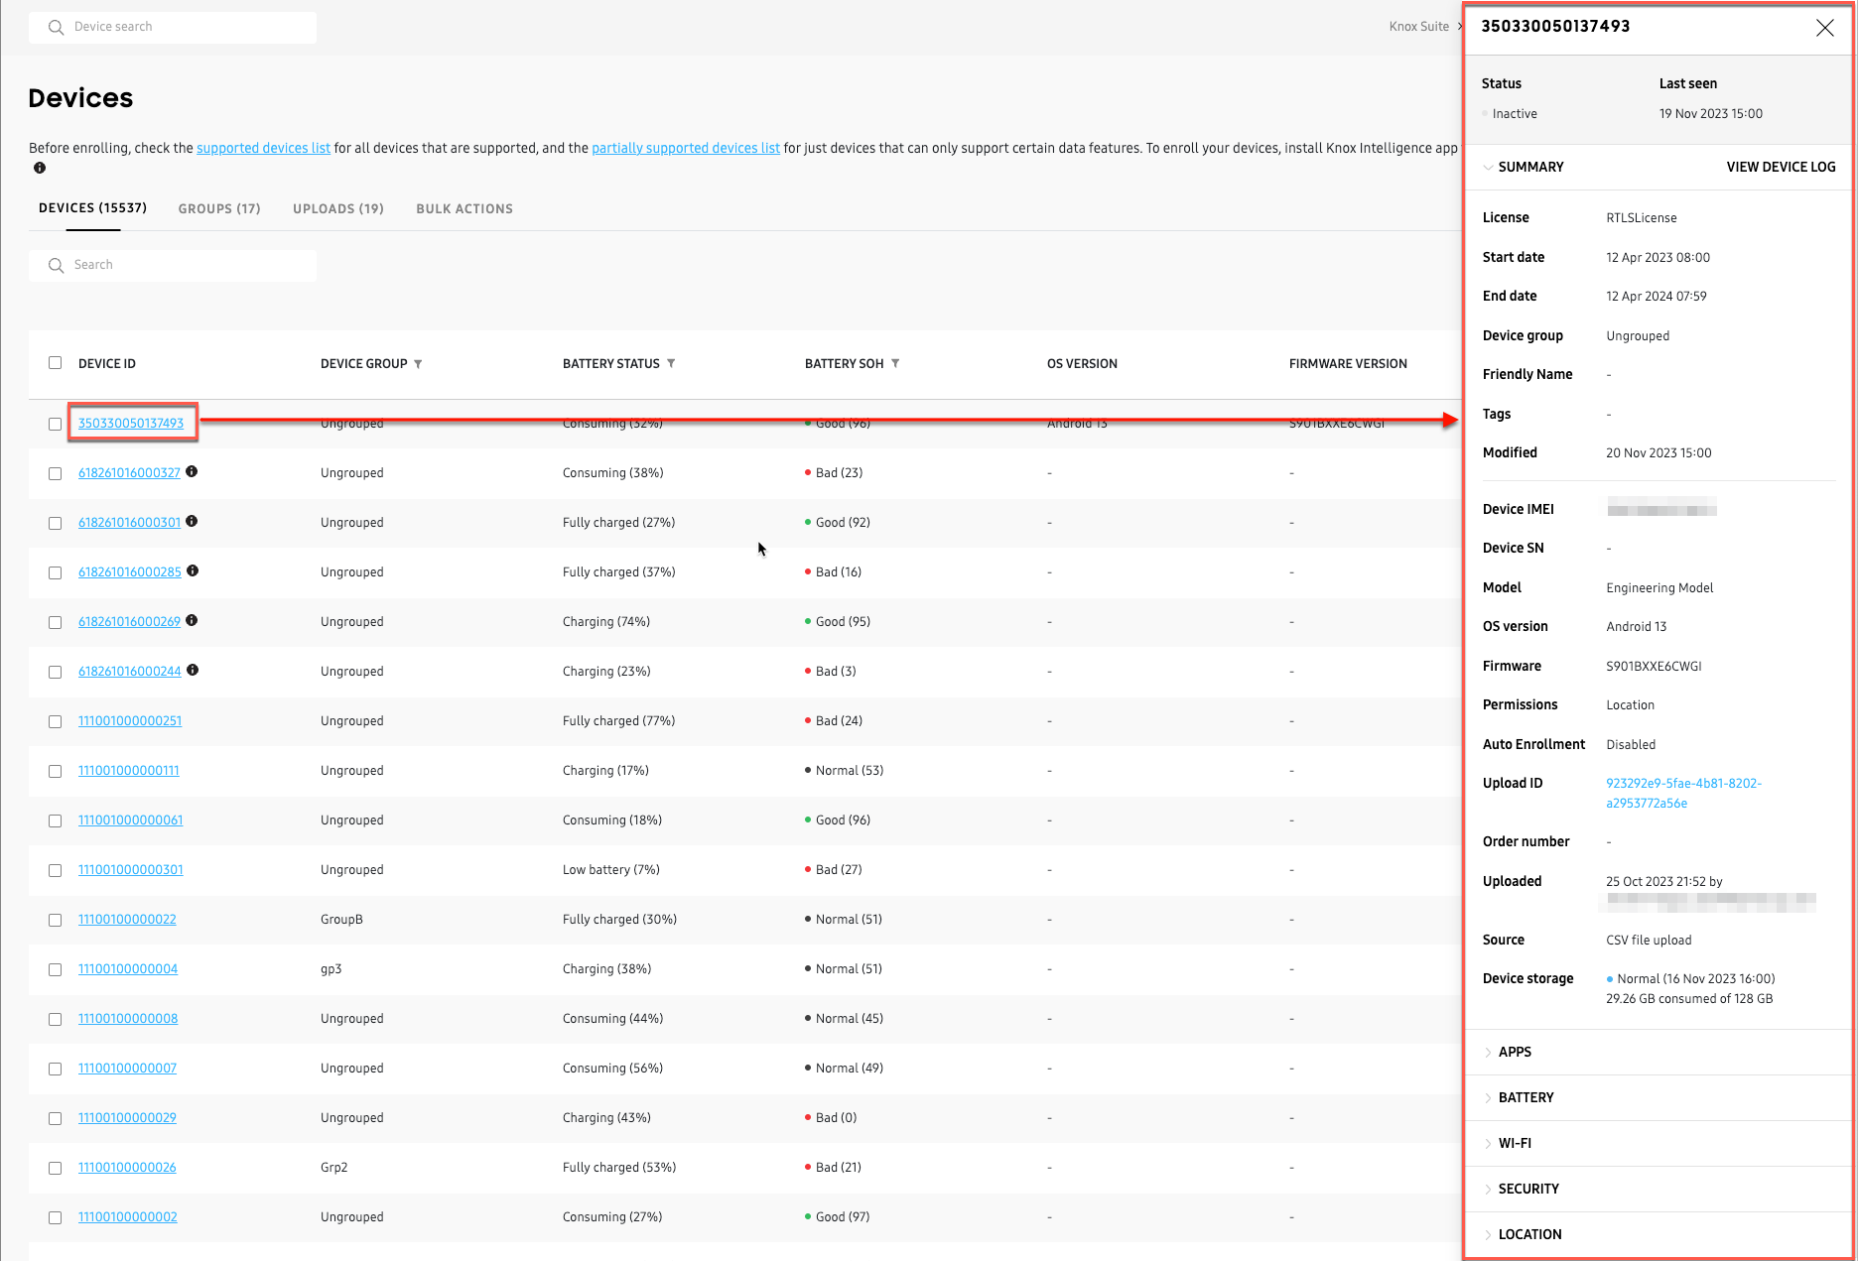Expand the APPS section
The width and height of the screenshot is (1858, 1261).
tap(1507, 1052)
